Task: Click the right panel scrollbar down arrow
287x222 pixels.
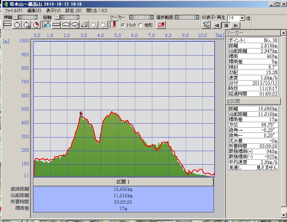Action: (x=283, y=215)
